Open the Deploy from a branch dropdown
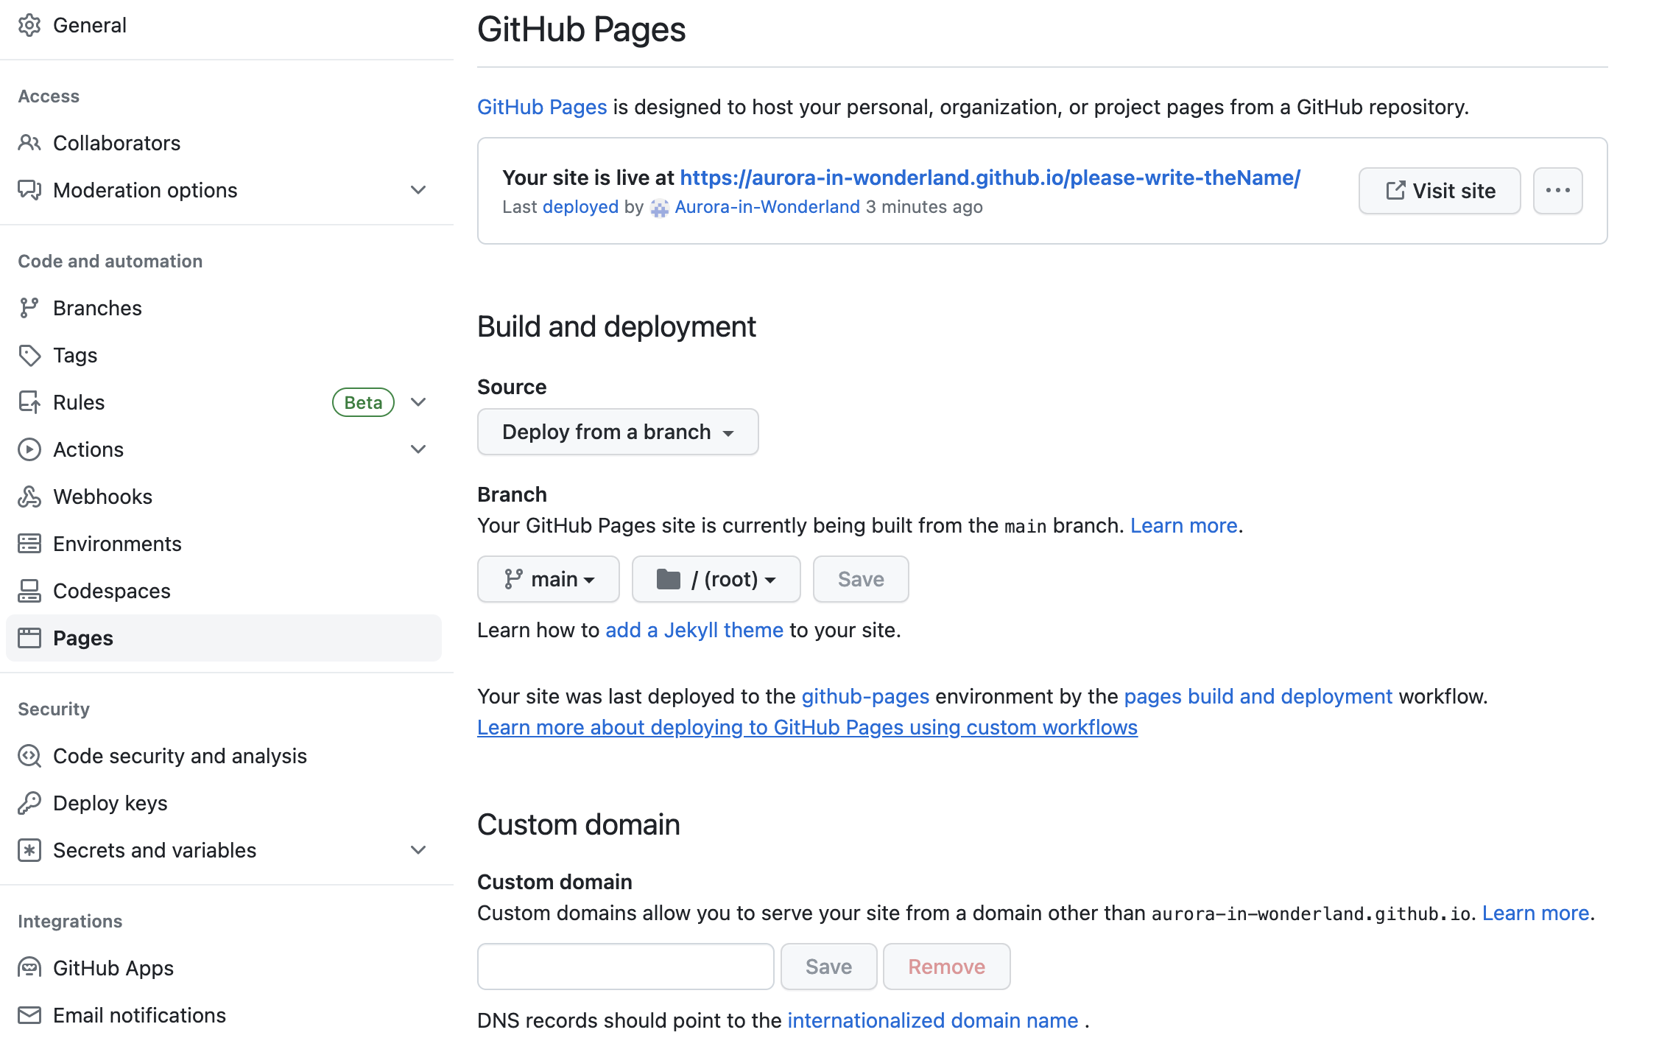 [617, 432]
